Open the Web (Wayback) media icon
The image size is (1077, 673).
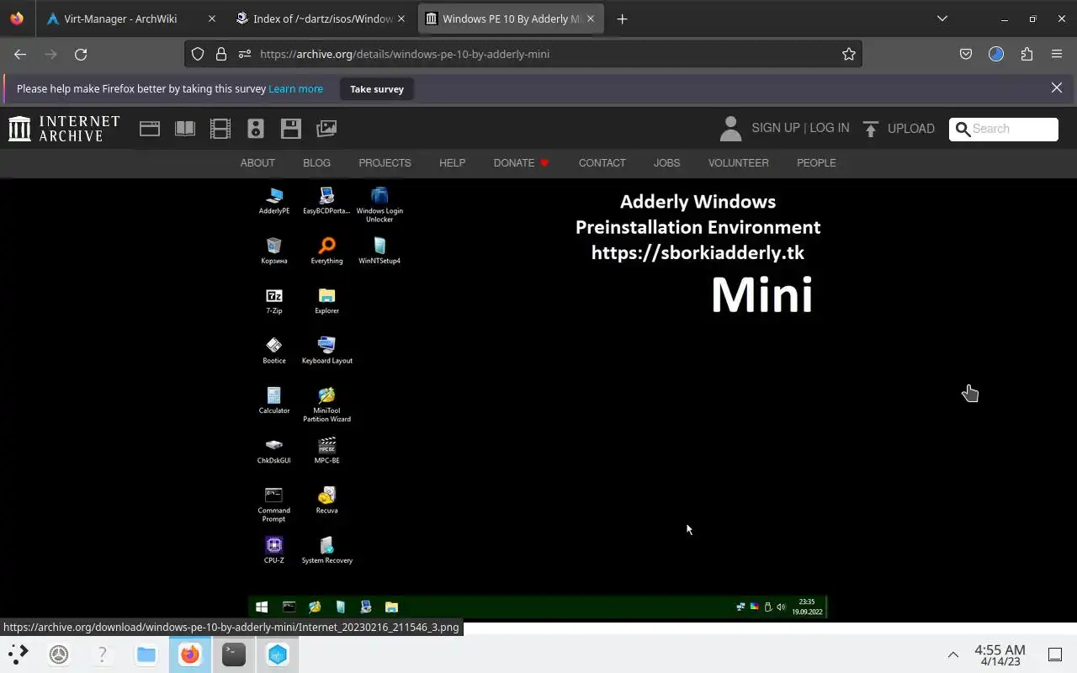150,129
